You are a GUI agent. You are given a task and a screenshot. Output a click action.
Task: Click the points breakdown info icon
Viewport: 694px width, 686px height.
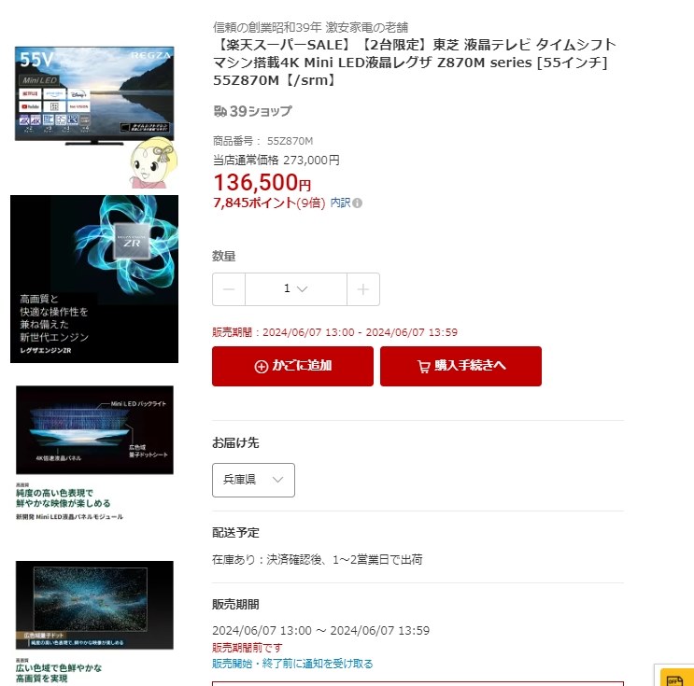click(x=357, y=203)
